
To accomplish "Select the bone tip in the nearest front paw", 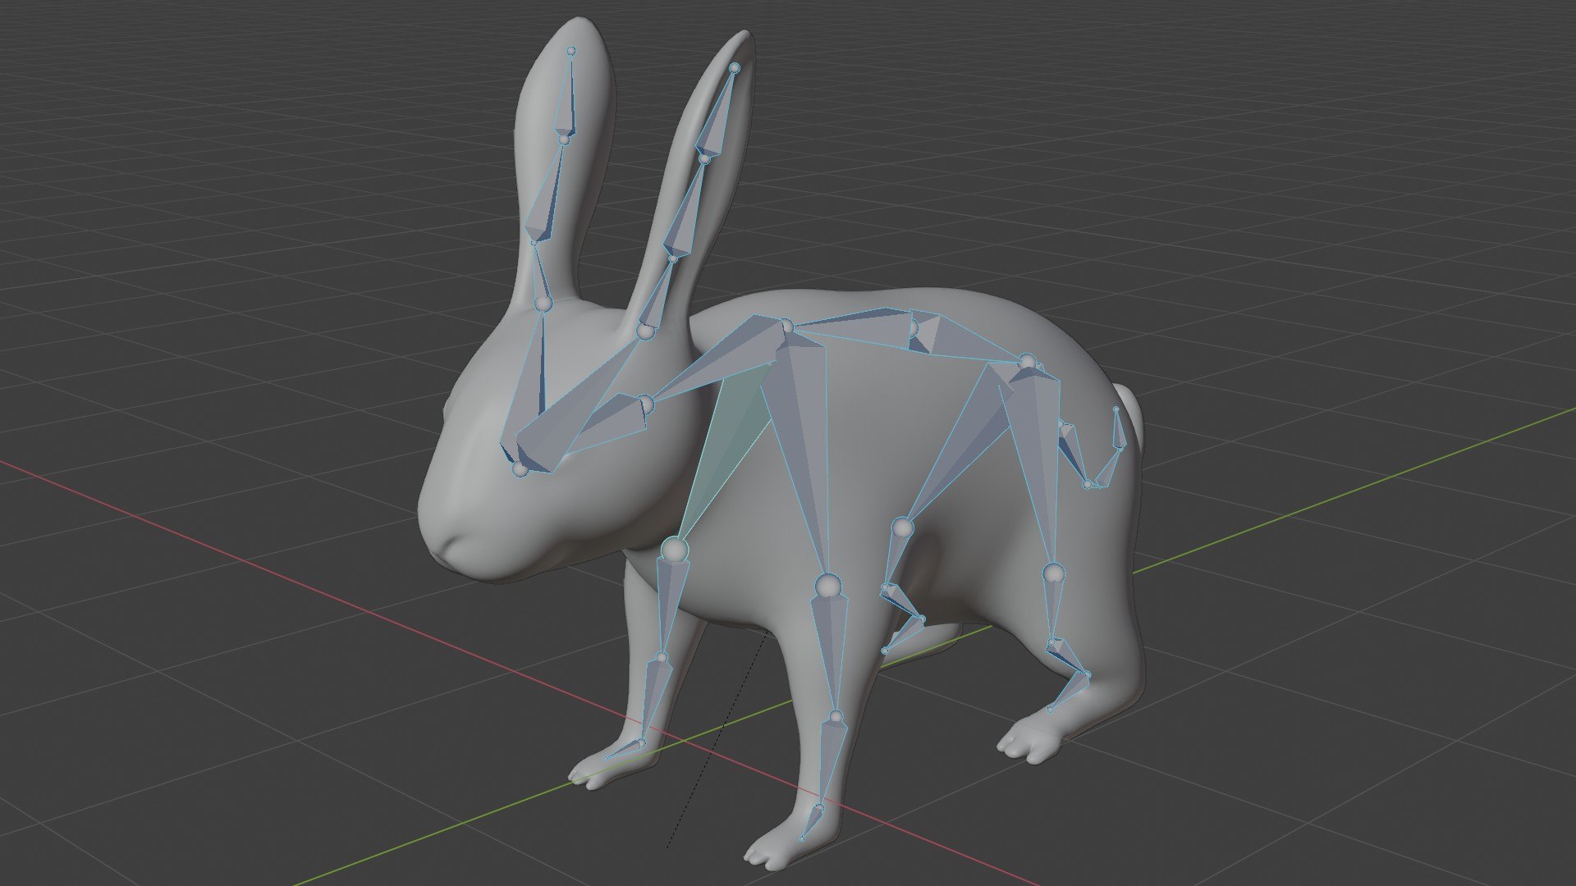I will pos(802,839).
